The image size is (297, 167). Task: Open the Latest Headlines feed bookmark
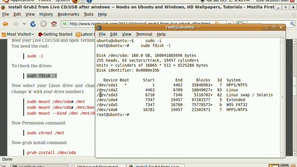coord(85,34)
